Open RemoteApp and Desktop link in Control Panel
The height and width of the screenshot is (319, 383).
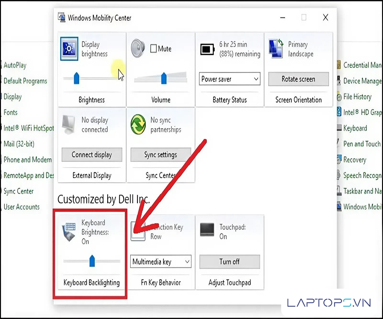(28, 175)
